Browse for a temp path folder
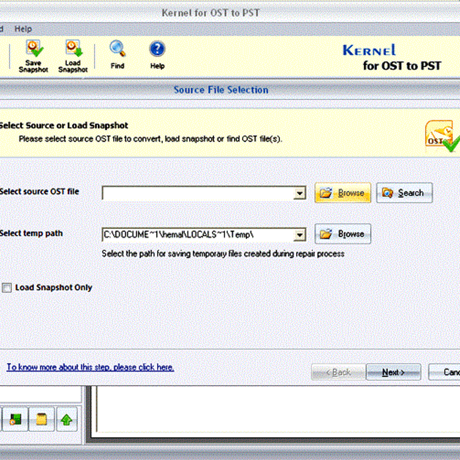This screenshot has height=460, width=460. coord(343,234)
